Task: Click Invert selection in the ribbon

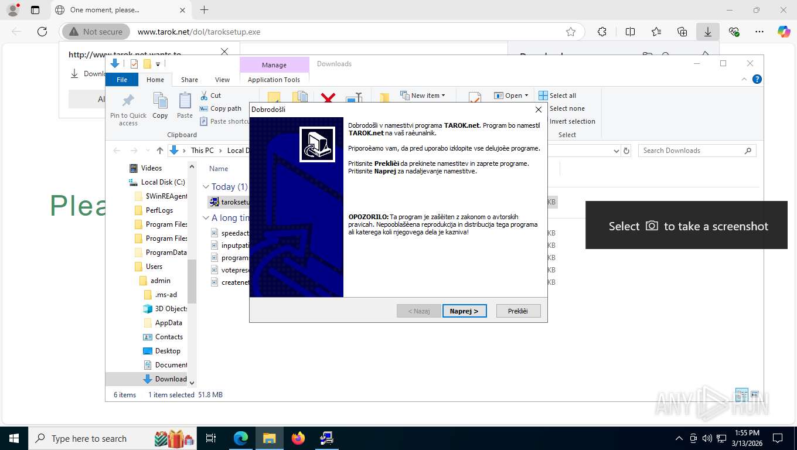Action: point(567,121)
